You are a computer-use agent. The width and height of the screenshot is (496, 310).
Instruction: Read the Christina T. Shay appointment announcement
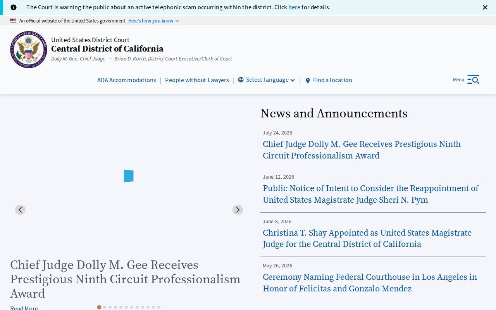(367, 238)
